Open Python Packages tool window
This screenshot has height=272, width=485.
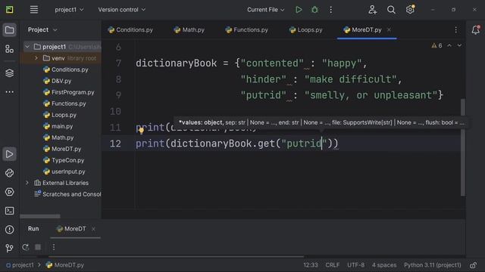tap(10, 173)
